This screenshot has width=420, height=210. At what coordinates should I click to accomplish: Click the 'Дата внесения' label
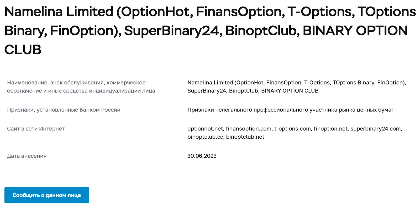pyautogui.click(x=27, y=156)
